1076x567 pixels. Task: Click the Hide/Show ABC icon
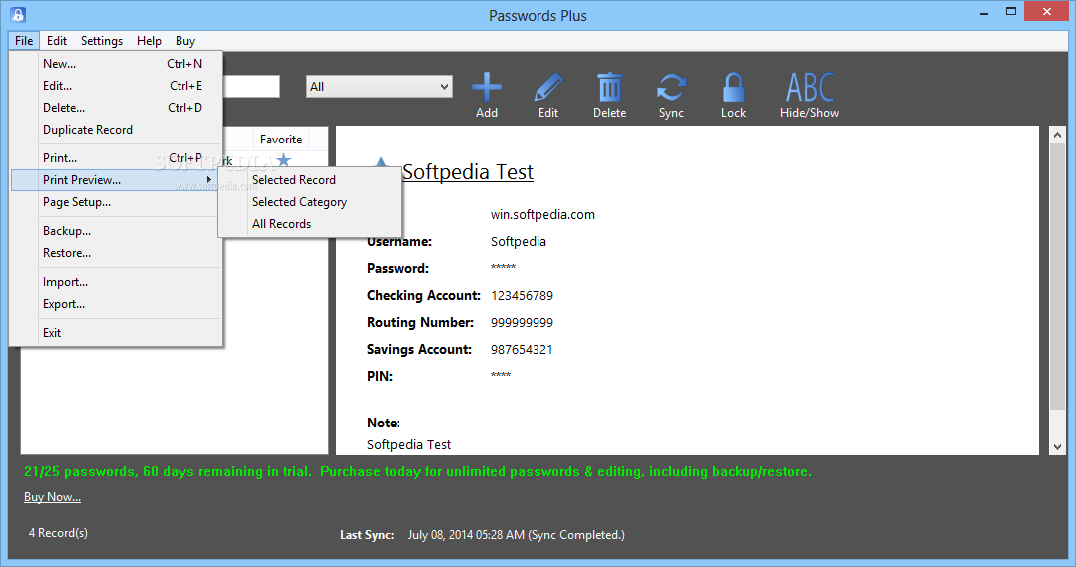(x=809, y=88)
